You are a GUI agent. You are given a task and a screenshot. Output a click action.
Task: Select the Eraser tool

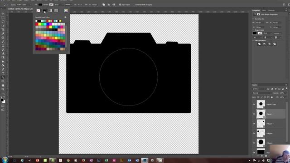[3, 53]
